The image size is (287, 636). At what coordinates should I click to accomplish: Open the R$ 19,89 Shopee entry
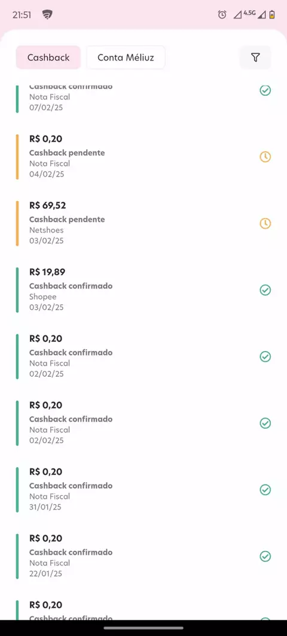(x=143, y=290)
